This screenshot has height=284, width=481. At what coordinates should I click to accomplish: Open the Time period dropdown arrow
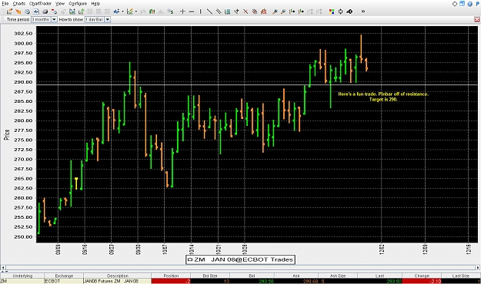[x=54, y=19]
